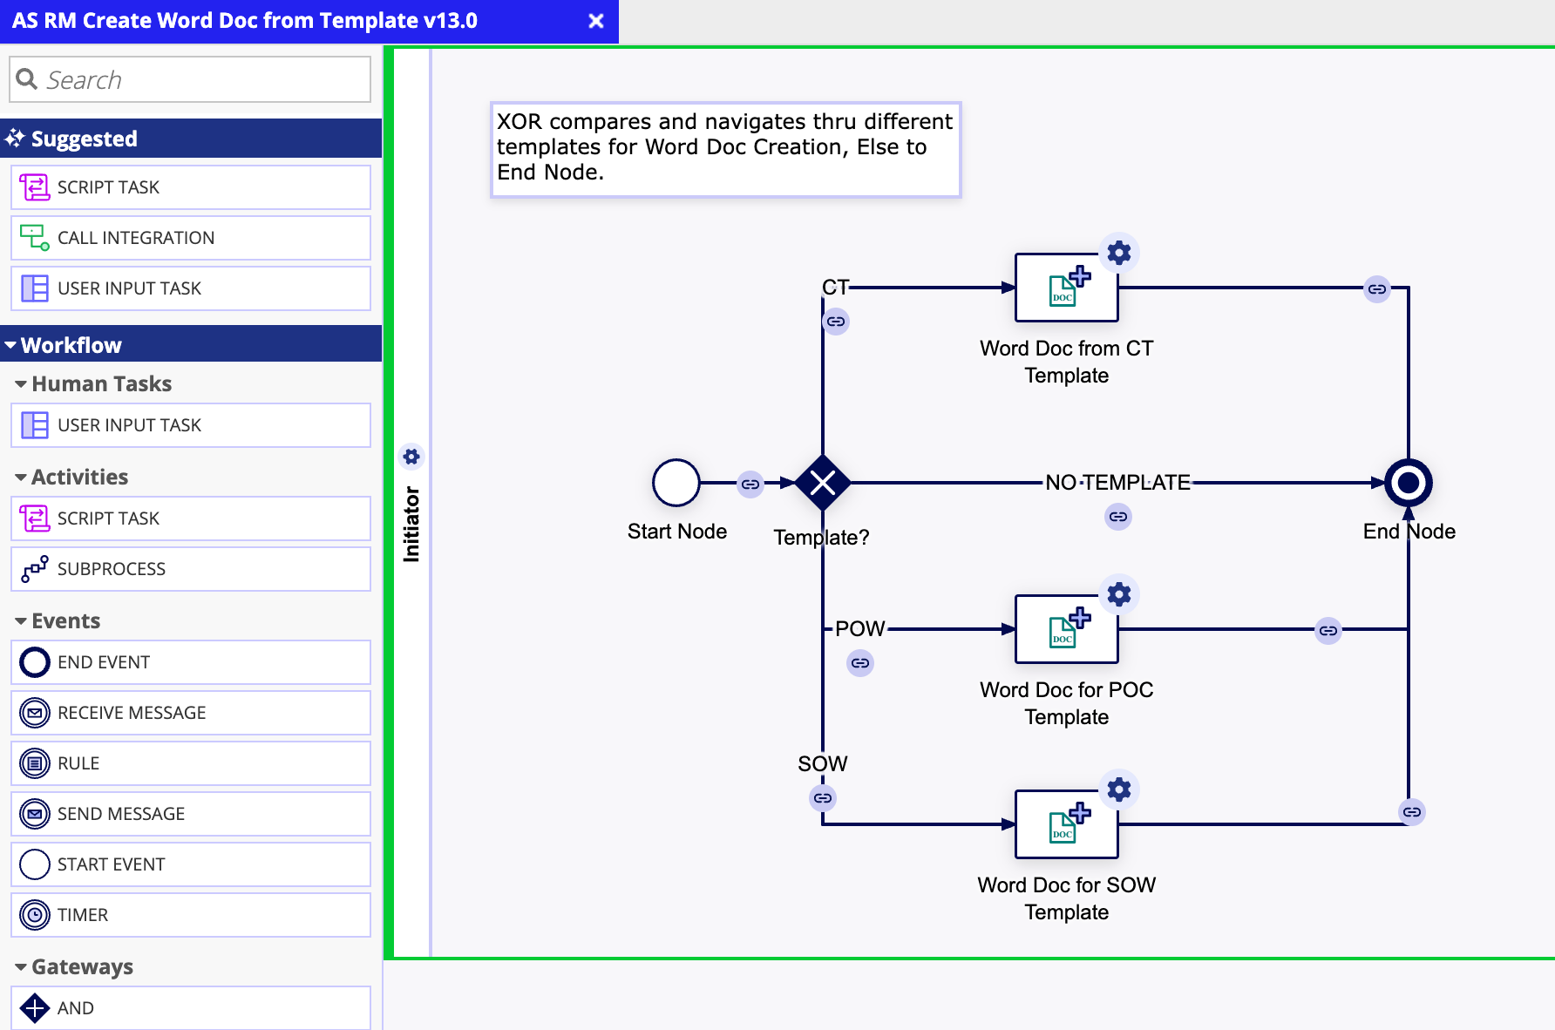Choose End Event from palette
The width and height of the screenshot is (1555, 1030).
[191, 662]
